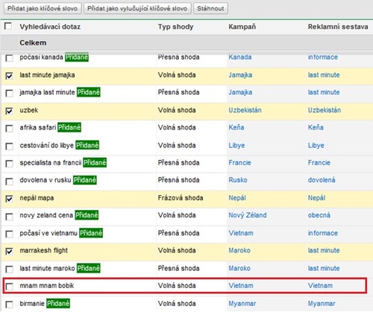Click Přidané badge beside 'afrika safari'
The image size is (373, 312).
click(x=69, y=127)
